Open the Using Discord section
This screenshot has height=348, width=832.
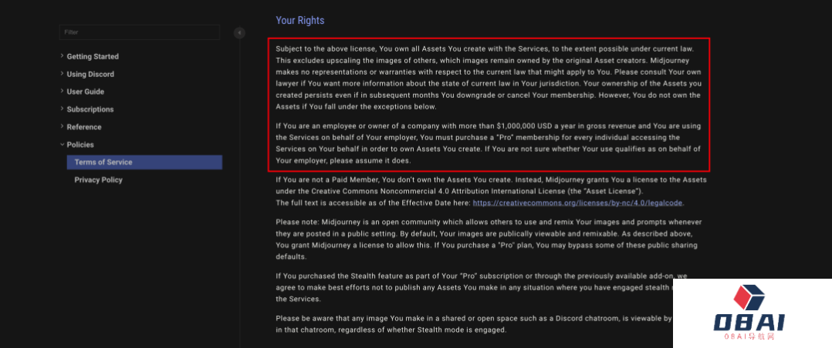[90, 75]
